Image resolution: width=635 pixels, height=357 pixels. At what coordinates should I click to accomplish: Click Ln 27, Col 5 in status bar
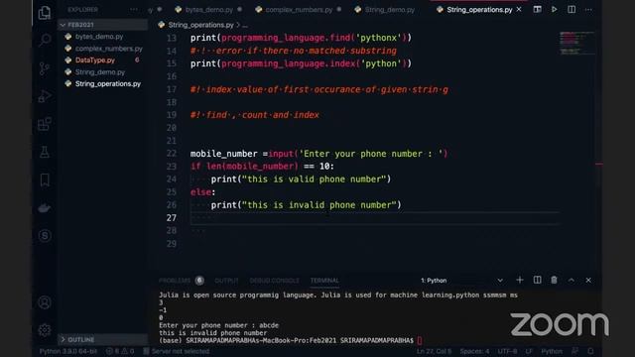pyautogui.click(x=434, y=351)
